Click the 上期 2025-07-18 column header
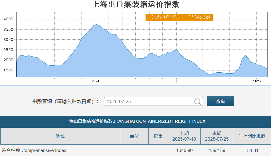The image size is (271, 156). pos(184,136)
